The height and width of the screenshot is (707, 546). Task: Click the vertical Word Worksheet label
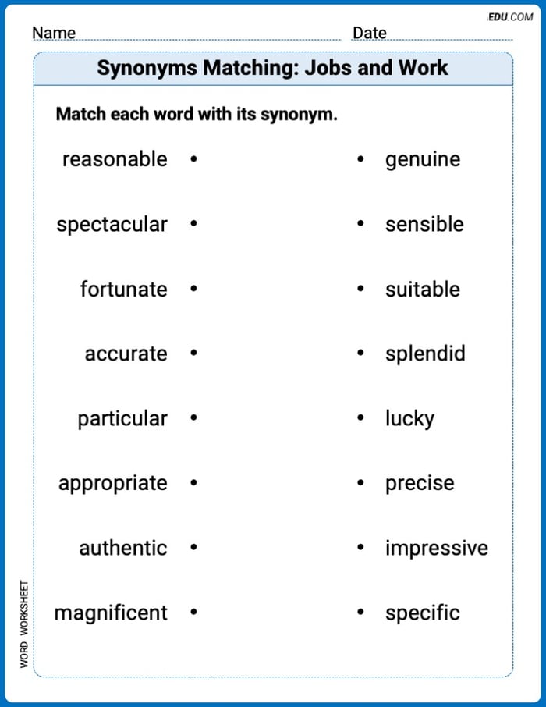pos(24,623)
